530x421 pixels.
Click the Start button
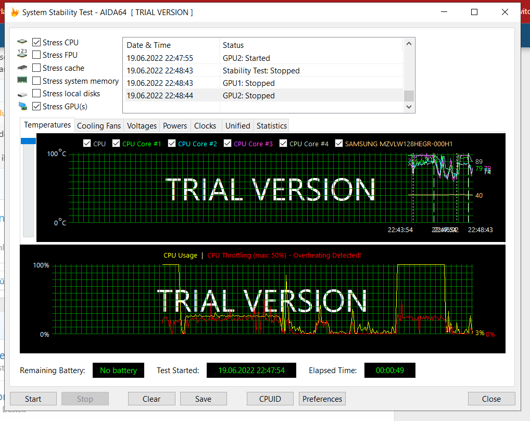33,399
